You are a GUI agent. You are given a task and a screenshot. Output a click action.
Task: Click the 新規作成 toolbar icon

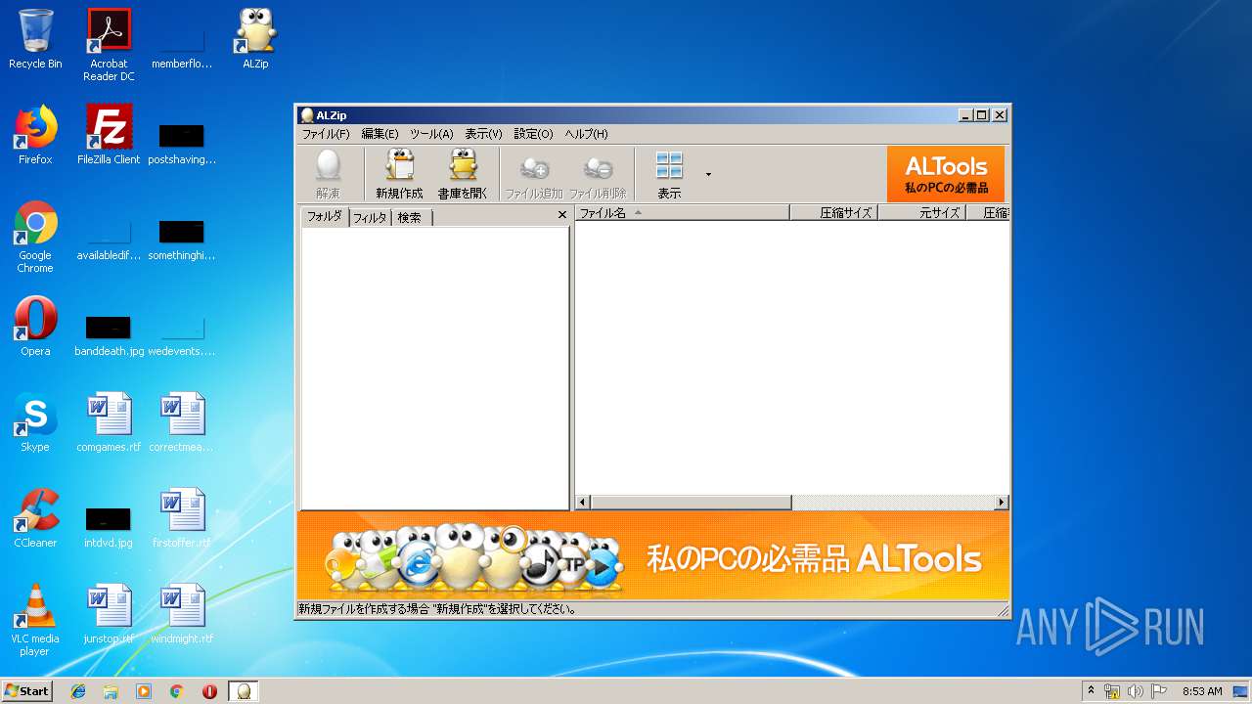tap(399, 175)
